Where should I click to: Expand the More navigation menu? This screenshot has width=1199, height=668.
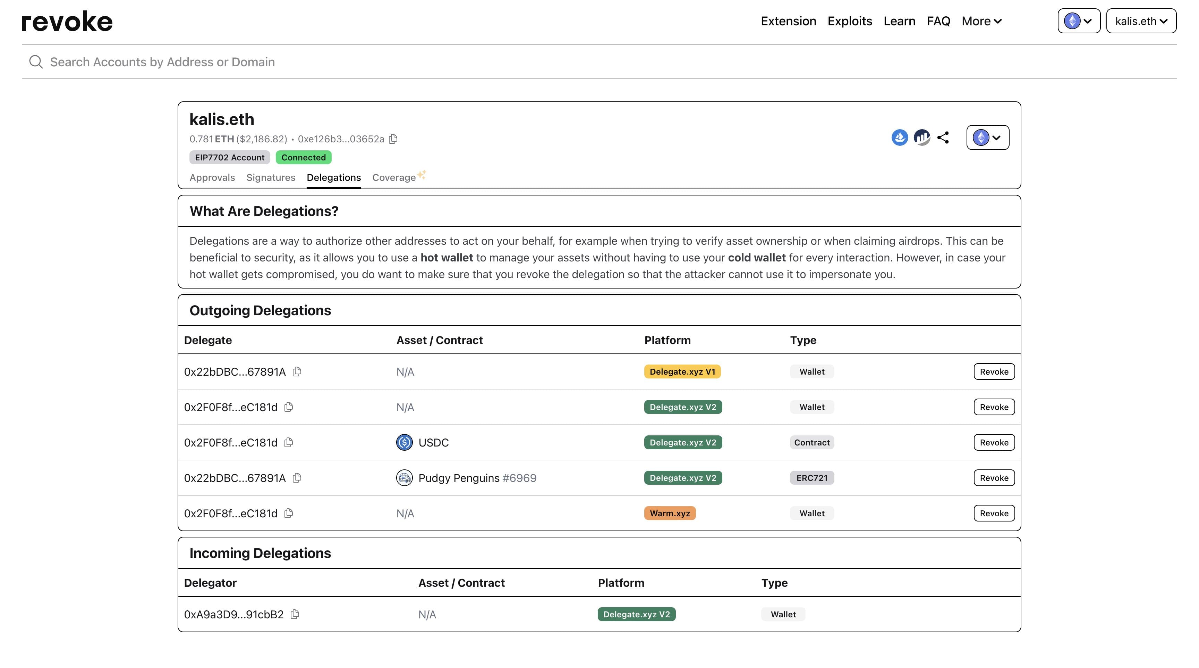[981, 22]
